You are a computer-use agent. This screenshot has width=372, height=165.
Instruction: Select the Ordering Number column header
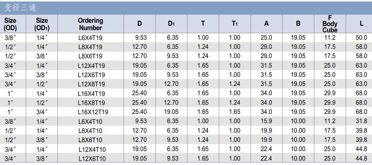90,24
